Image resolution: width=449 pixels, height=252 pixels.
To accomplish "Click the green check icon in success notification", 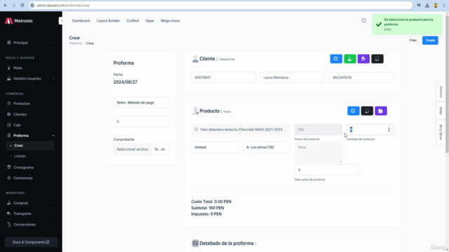I will [x=379, y=24].
